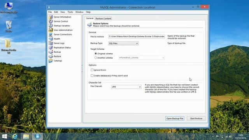This screenshot has height=140, width=249.
Task: Click the sidebar splitter collapse handle
Action: point(82,69)
